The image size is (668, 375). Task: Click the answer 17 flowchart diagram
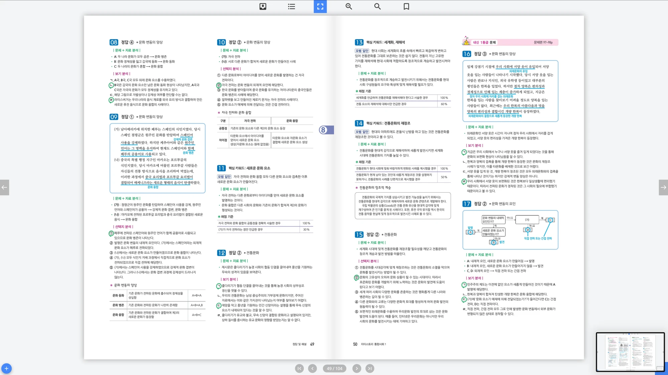click(x=510, y=230)
